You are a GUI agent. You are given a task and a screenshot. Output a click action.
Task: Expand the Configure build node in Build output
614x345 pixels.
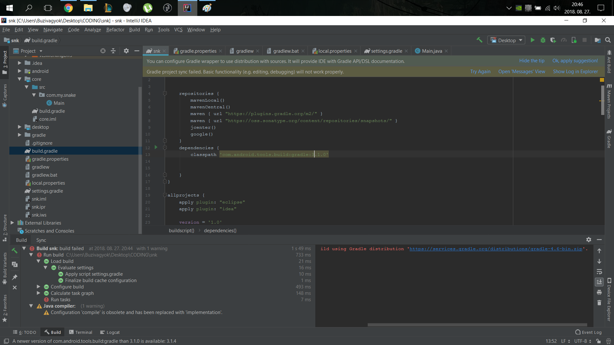click(38, 287)
